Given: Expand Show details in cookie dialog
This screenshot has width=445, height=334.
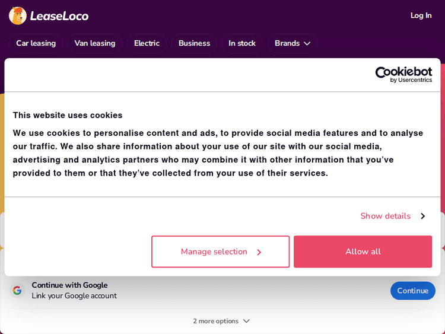Looking at the screenshot, I should click(385, 216).
